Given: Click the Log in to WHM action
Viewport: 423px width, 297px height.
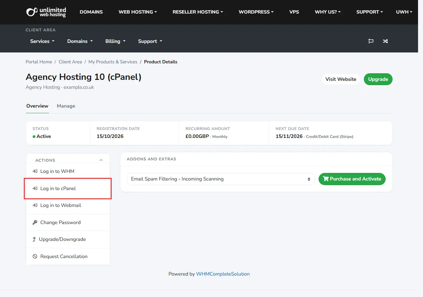Looking at the screenshot, I should coord(68,171).
